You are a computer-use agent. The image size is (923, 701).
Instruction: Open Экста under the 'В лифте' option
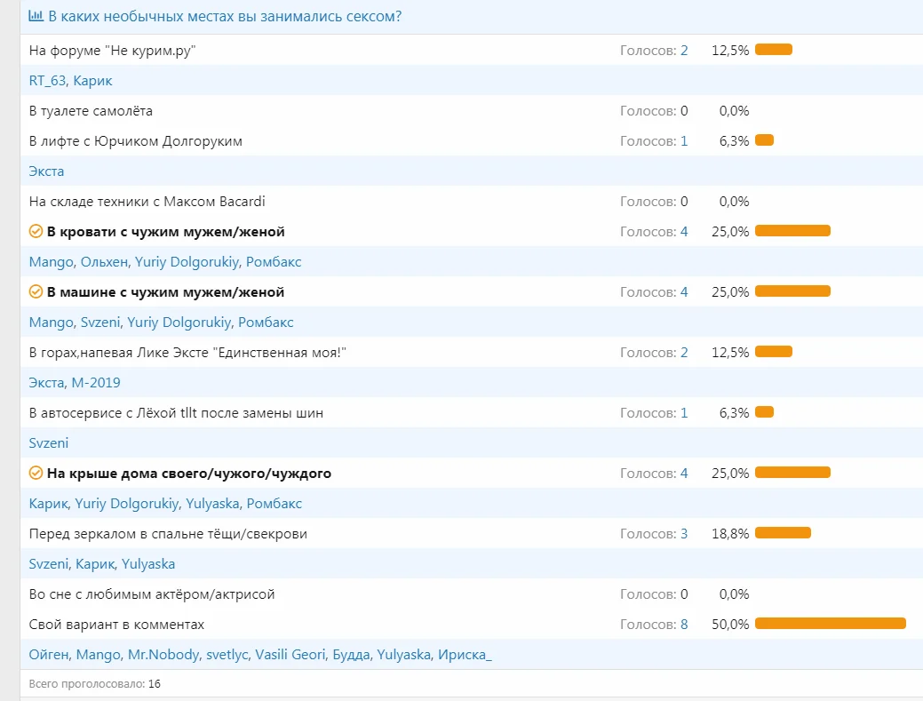(46, 171)
